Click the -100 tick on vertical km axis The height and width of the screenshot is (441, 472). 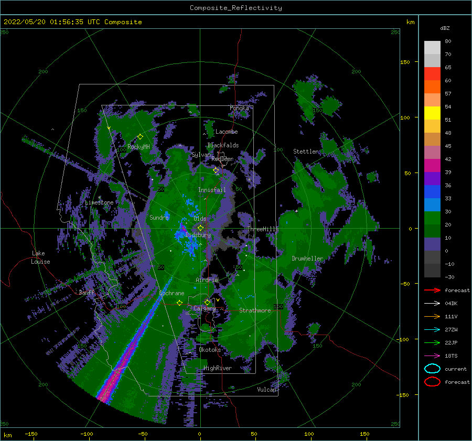coord(402,339)
